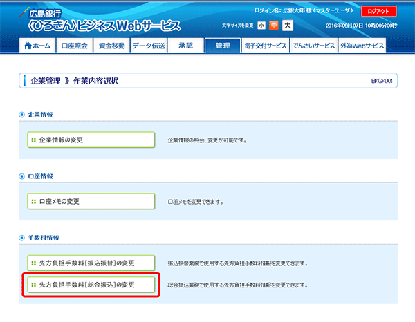Viewport: 415px width, 322px height.
Task: Click the 総合振込業務 fee description text
Action: (238, 285)
